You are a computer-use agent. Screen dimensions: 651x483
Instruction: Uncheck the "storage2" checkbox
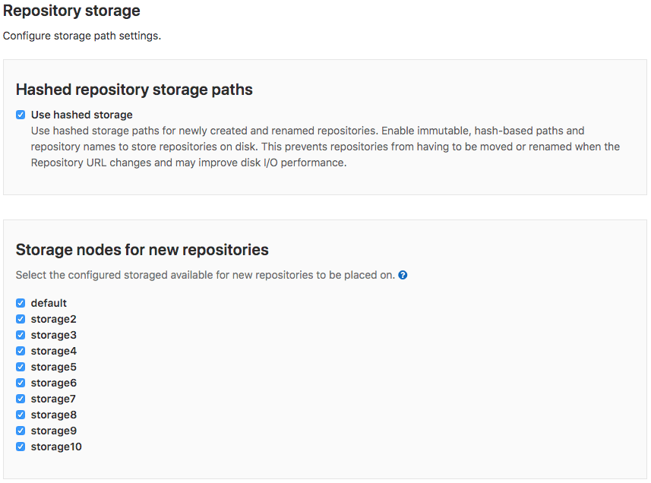click(x=21, y=319)
